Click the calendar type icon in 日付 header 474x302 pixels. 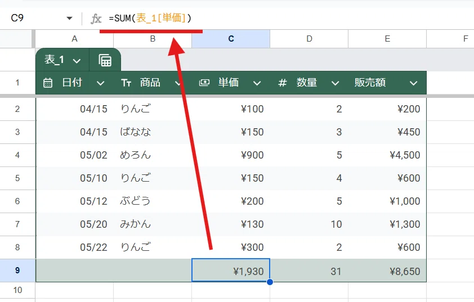[x=48, y=83]
